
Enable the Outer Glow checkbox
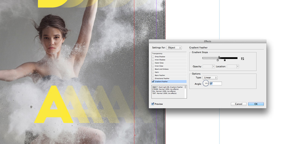click(x=153, y=63)
